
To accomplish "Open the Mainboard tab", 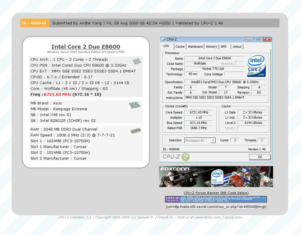I will 195,47.
